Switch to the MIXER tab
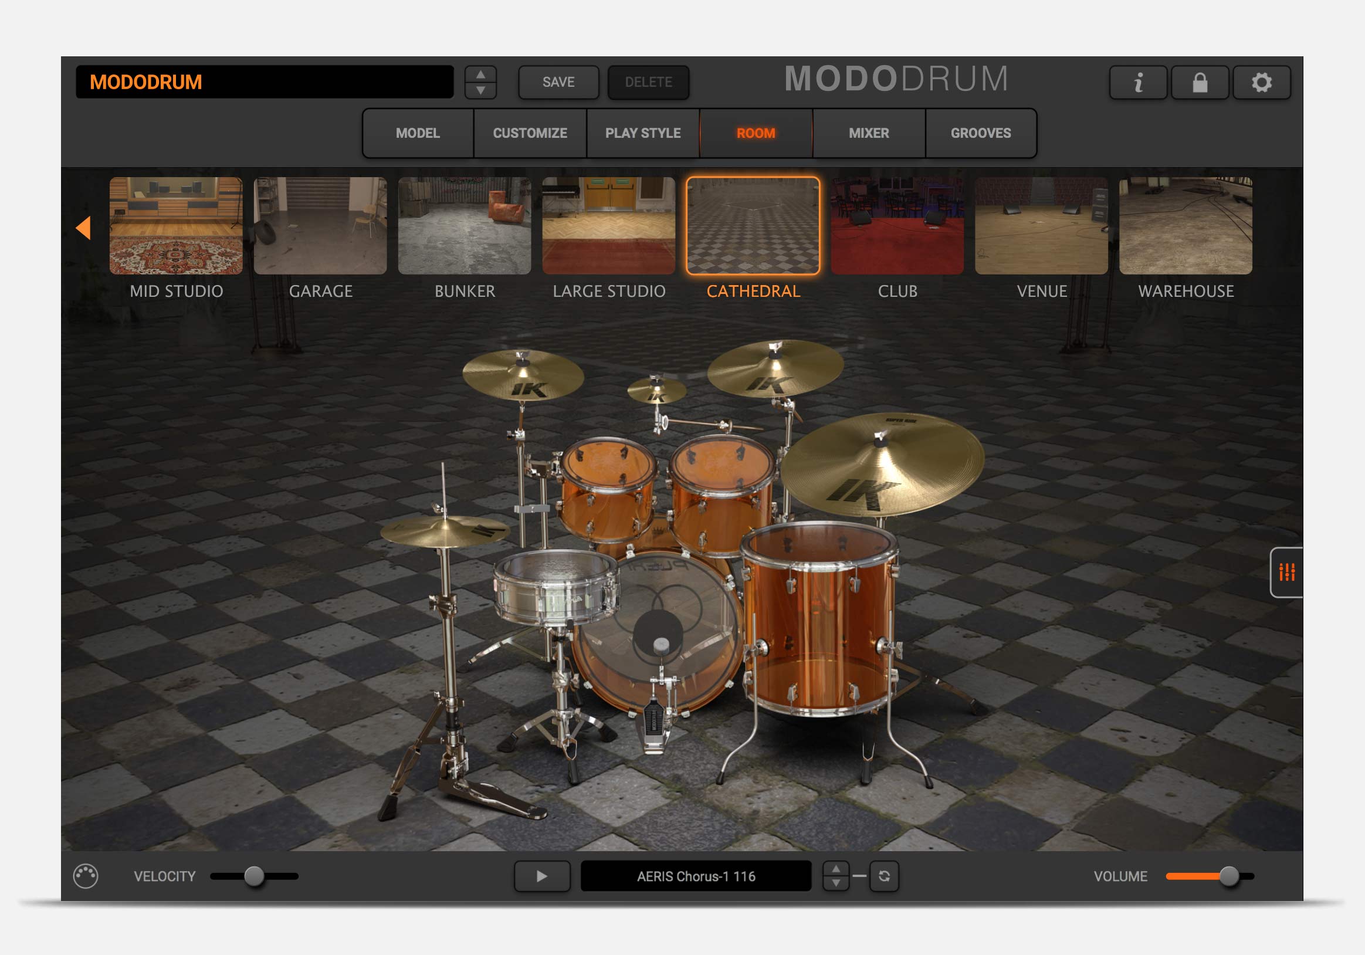Screen dimensions: 1365x955 869,133
